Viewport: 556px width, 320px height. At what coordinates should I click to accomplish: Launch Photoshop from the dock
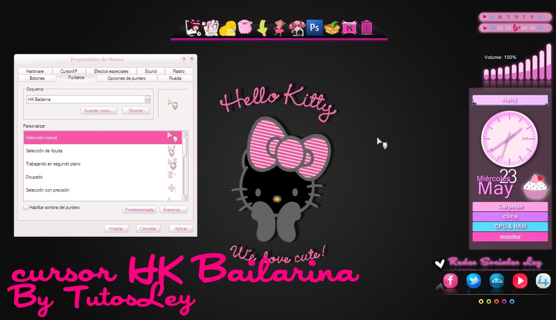click(x=314, y=27)
